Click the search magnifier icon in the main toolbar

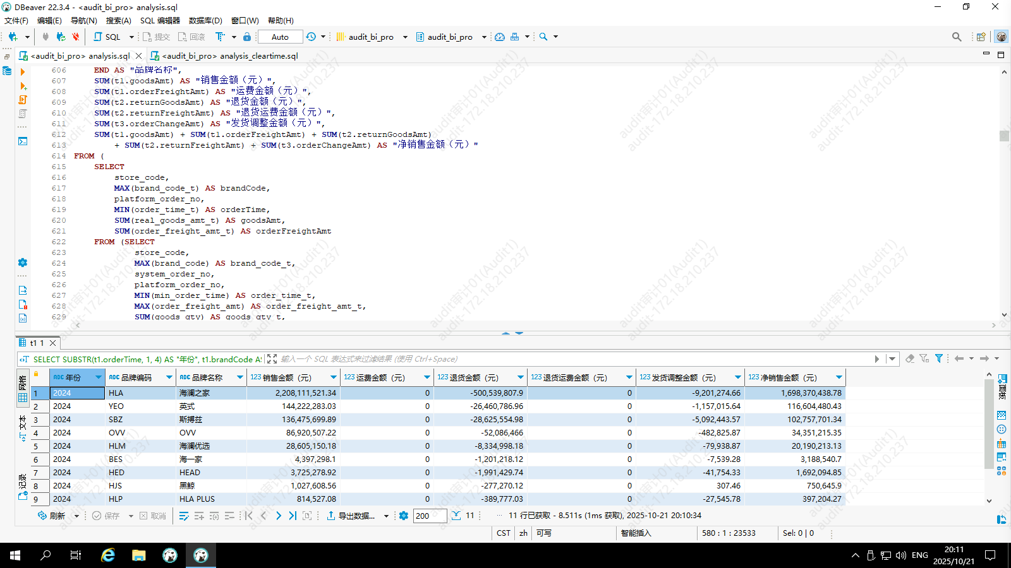point(543,37)
